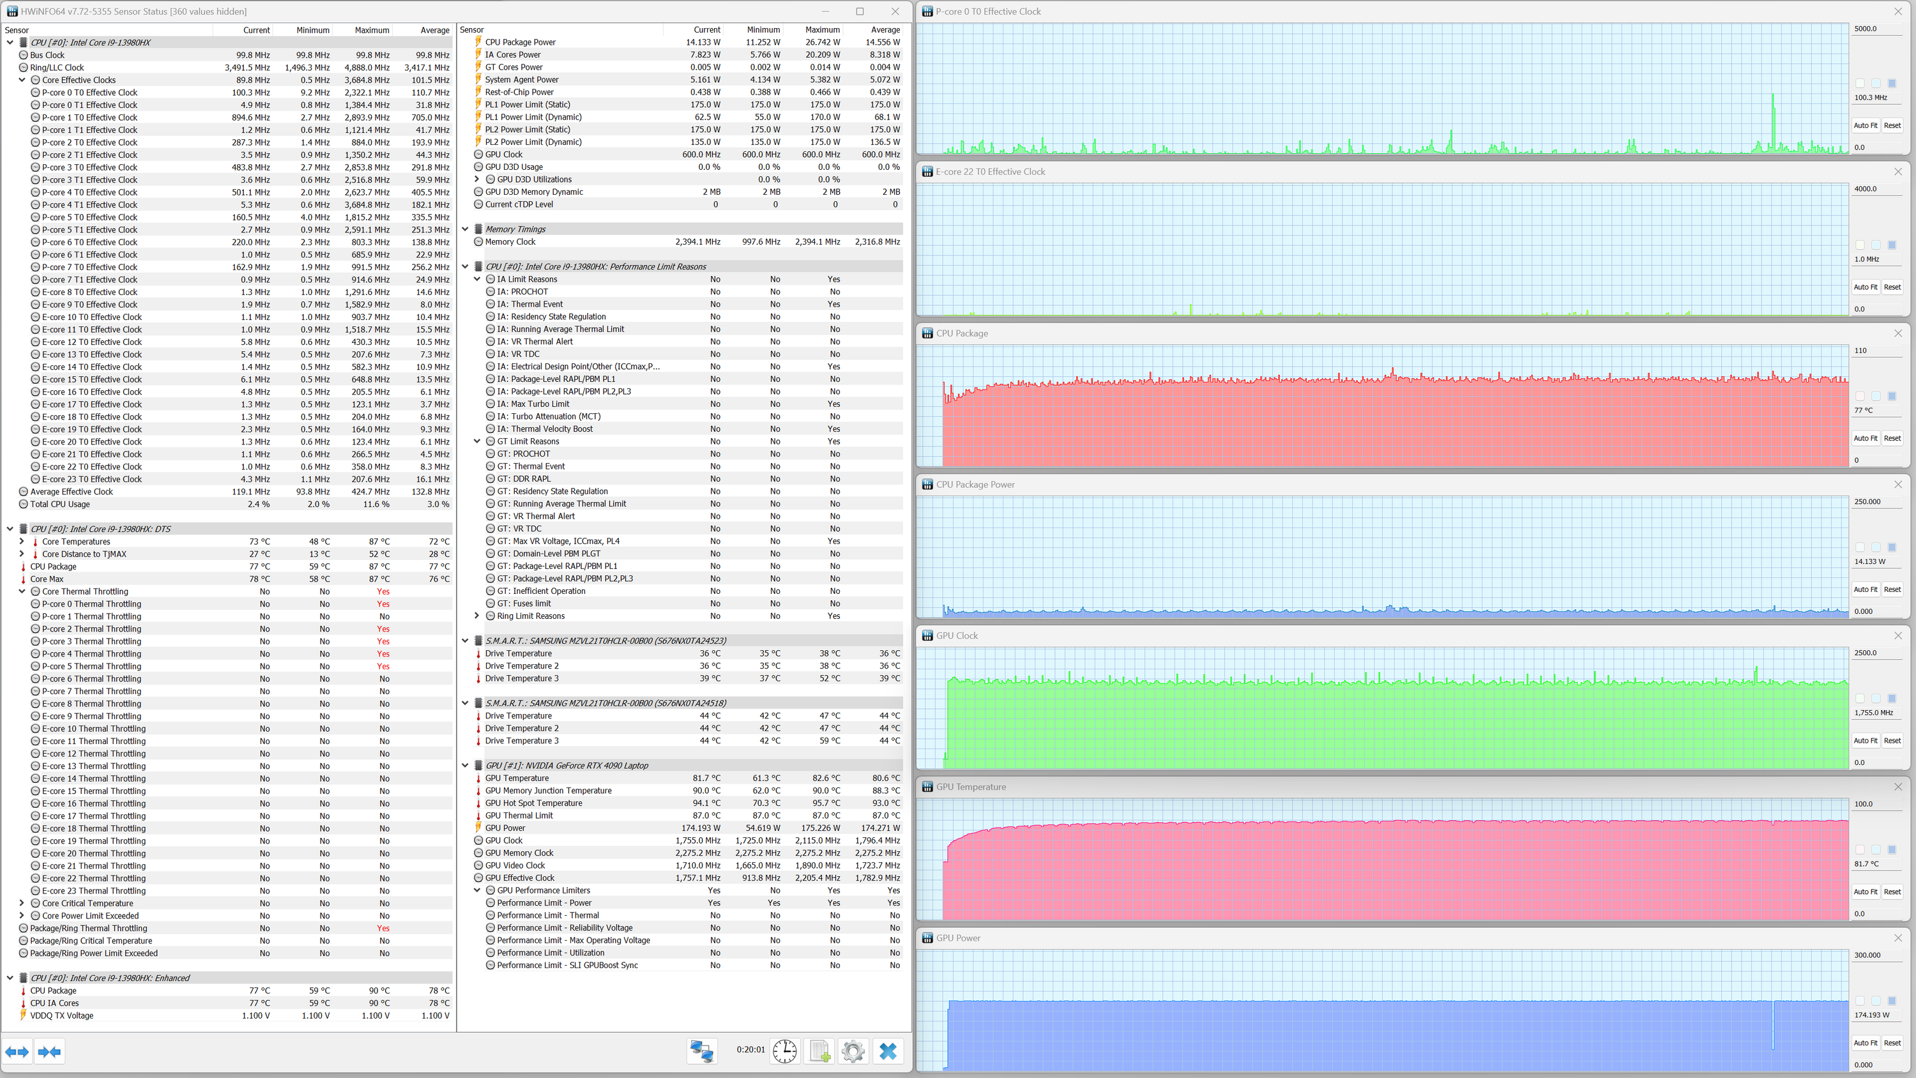Screen dimensions: 1916x1078
Task: Click dark blue color swatch on P-core 0 graph
Action: [x=1892, y=83]
